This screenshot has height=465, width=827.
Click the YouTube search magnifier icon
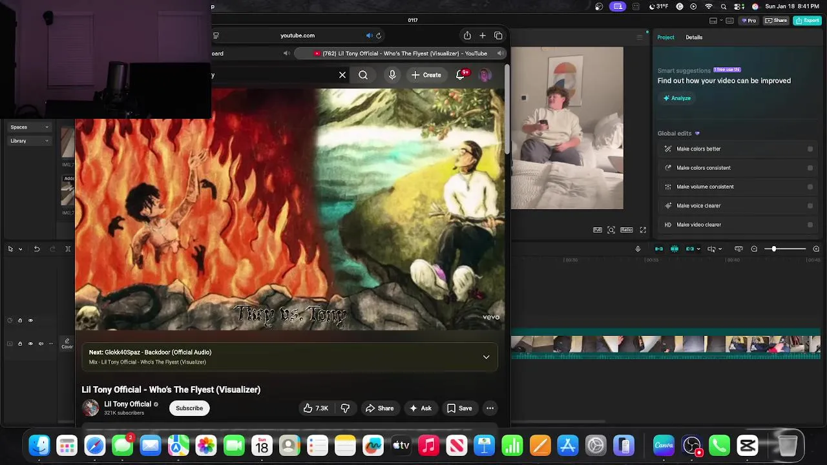pos(363,75)
